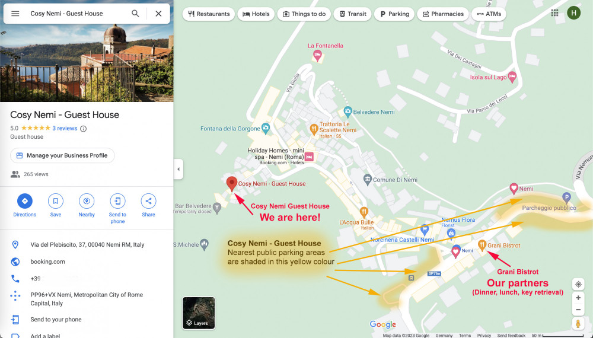Viewport: 593px width, 338px height.
Task: Select Nemus Flora florist marker
Action: click(x=451, y=234)
